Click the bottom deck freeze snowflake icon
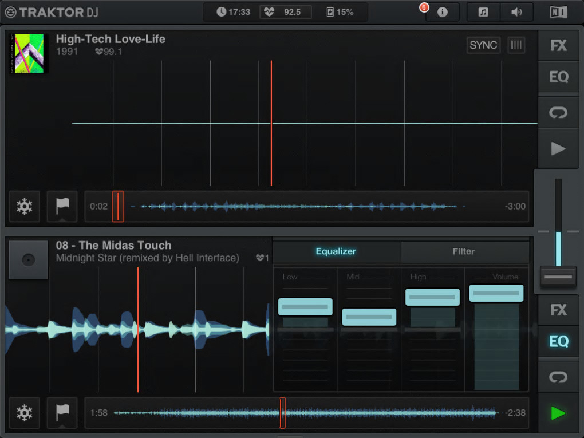This screenshot has width=584, height=438. click(25, 413)
